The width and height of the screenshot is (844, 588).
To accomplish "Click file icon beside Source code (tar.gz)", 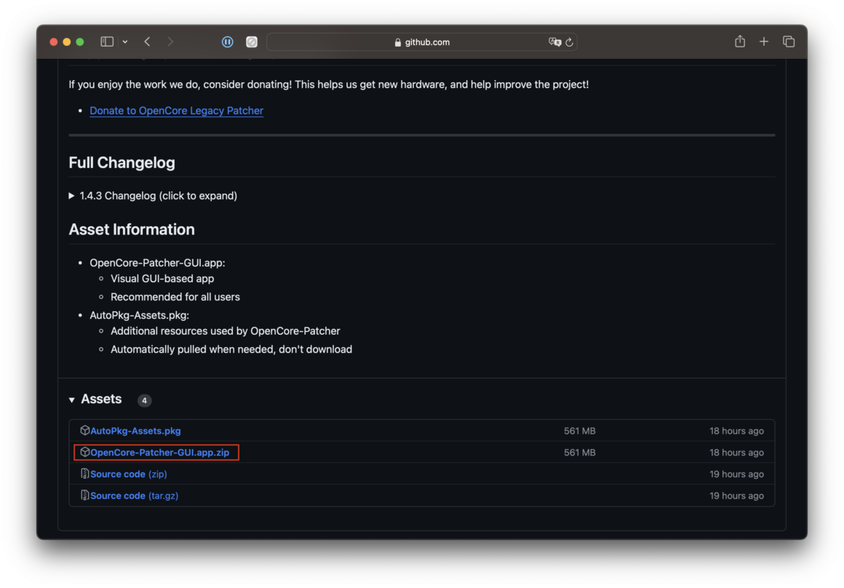I will point(84,495).
